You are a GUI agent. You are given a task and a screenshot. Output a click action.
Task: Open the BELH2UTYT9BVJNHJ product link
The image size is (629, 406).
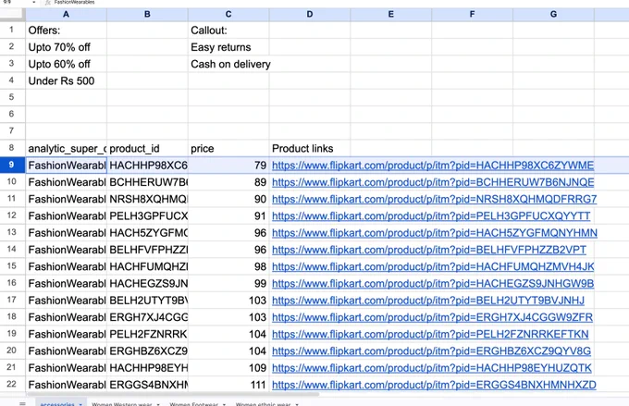tap(428, 300)
